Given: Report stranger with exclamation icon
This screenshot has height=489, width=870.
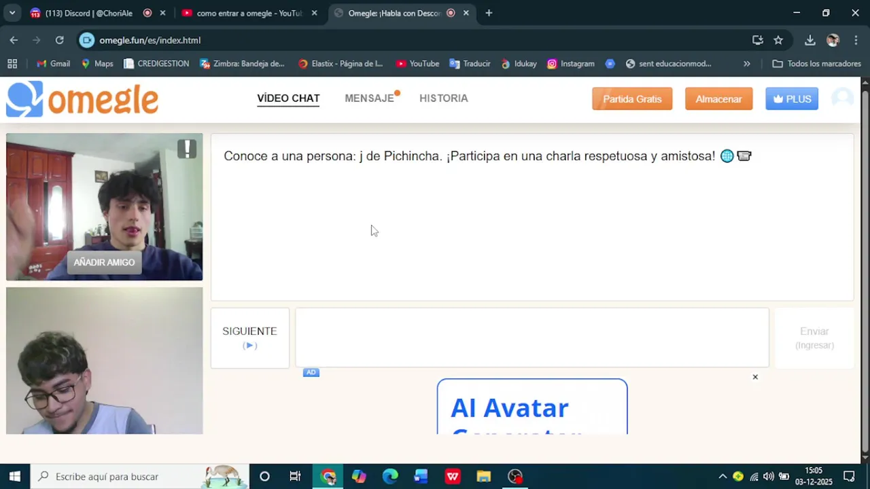Looking at the screenshot, I should 187,149.
